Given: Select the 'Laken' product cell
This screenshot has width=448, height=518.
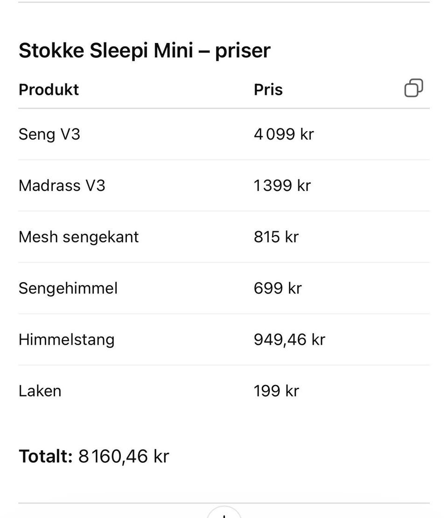Looking at the screenshot, I should [40, 391].
